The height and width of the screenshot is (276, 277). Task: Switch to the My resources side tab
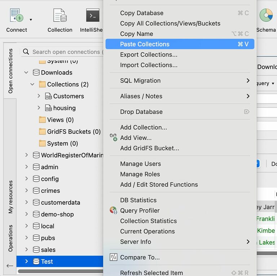click(x=10, y=197)
